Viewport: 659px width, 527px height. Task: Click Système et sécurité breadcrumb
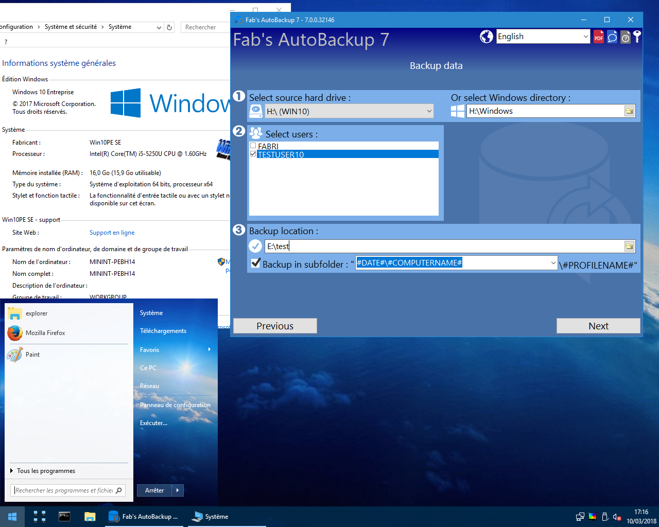click(71, 27)
